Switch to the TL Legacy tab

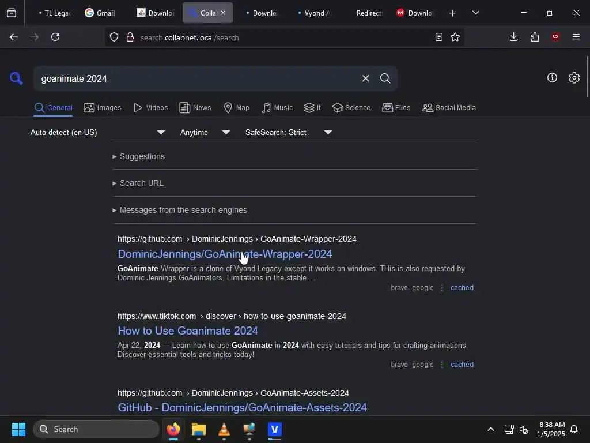55,13
